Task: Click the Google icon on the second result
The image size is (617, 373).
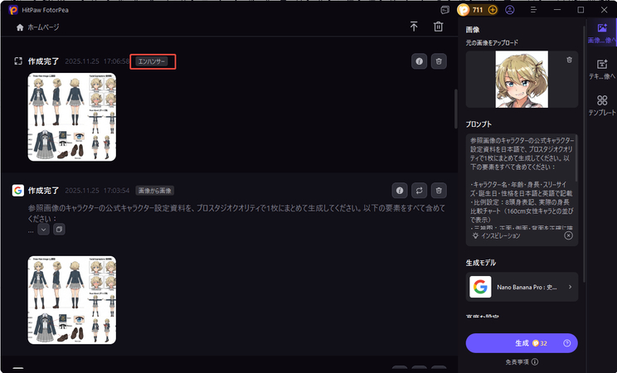Action: pos(17,191)
